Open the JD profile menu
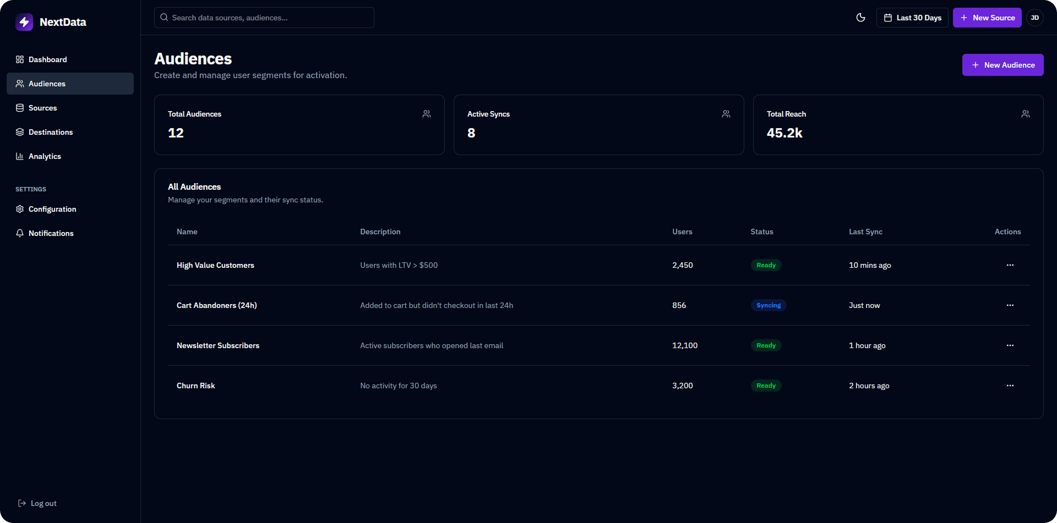This screenshot has width=1057, height=523. (x=1034, y=18)
